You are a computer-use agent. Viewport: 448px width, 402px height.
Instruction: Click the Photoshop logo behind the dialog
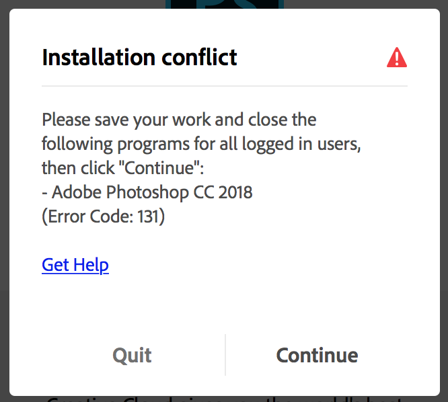click(x=225, y=4)
